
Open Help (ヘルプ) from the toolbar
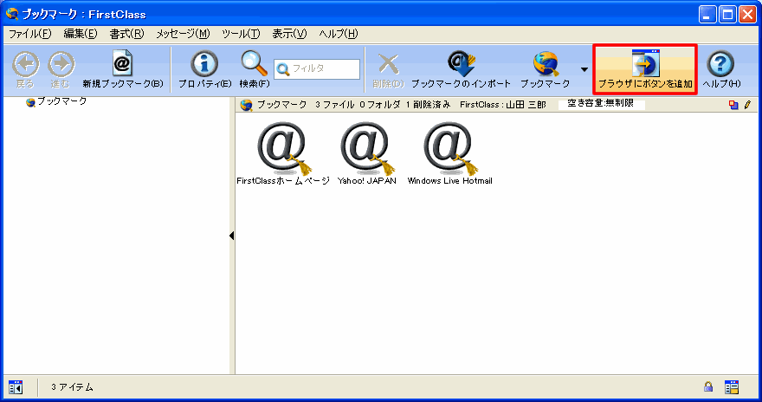coord(721,65)
